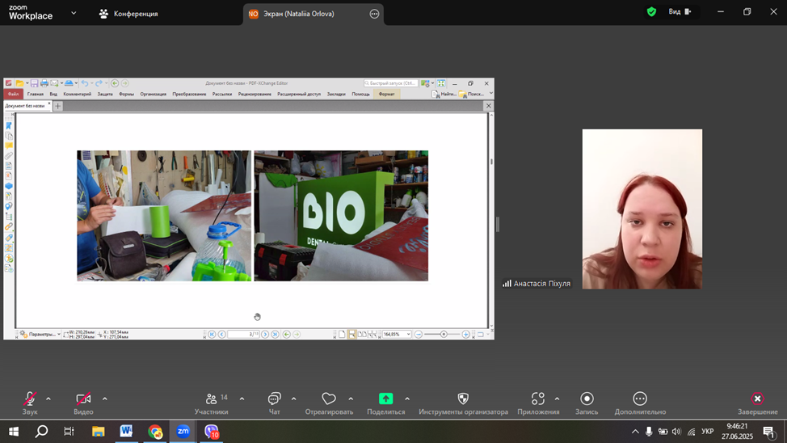Add a new document tab with plus
Screen dimensions: 787x443
(x=57, y=106)
